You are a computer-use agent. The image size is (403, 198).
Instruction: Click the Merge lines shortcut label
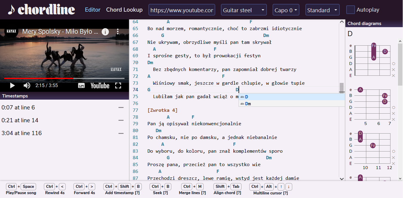click(x=192, y=193)
